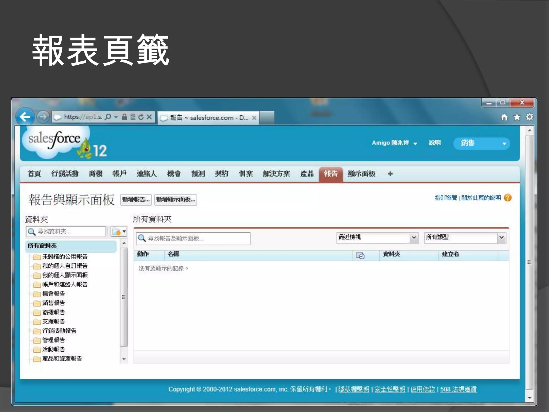Open the 使用條款 footer link

pos(423,389)
